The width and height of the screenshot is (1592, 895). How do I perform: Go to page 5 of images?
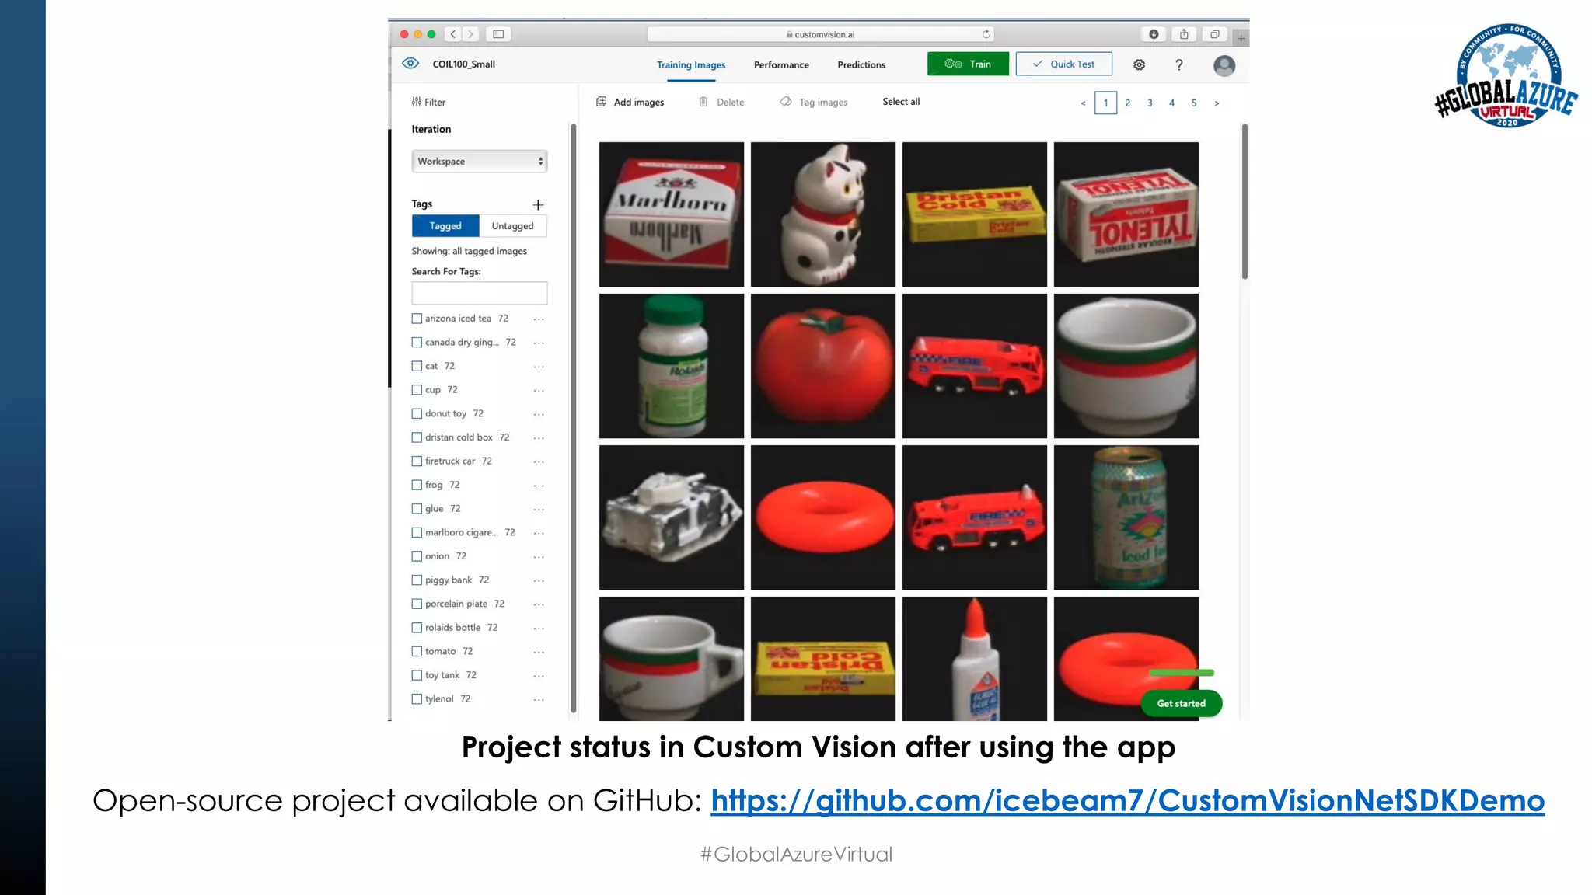[x=1194, y=103]
